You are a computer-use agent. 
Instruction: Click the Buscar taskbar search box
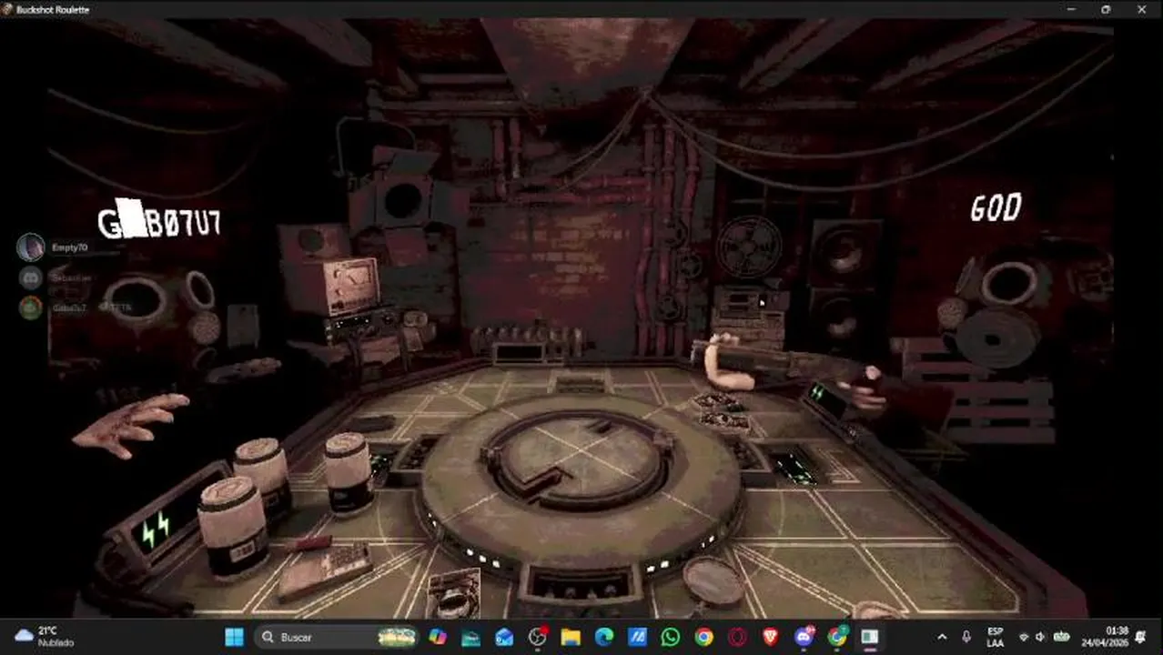[x=335, y=637]
